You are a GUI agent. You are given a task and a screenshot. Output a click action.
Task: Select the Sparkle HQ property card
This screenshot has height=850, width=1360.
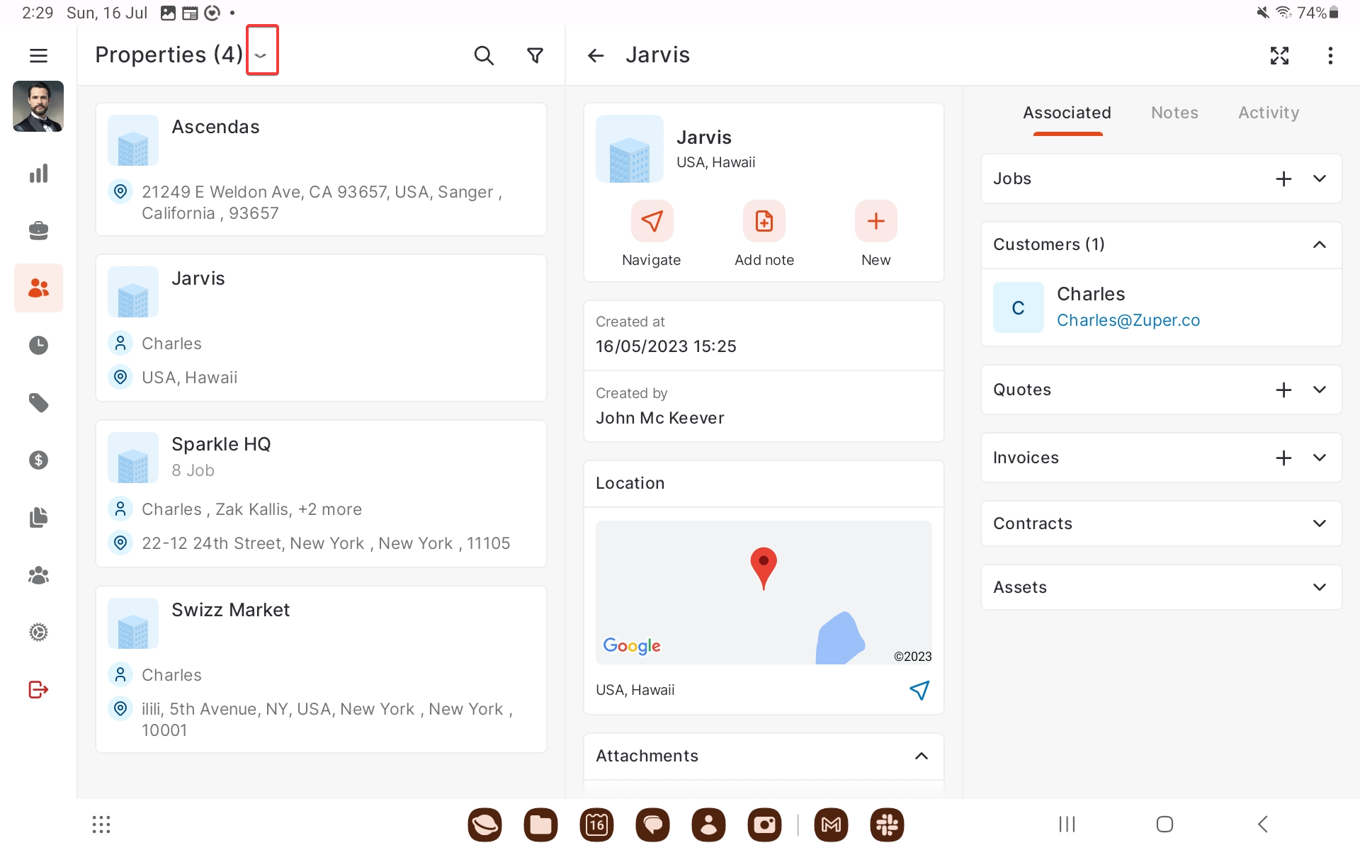coord(321,493)
